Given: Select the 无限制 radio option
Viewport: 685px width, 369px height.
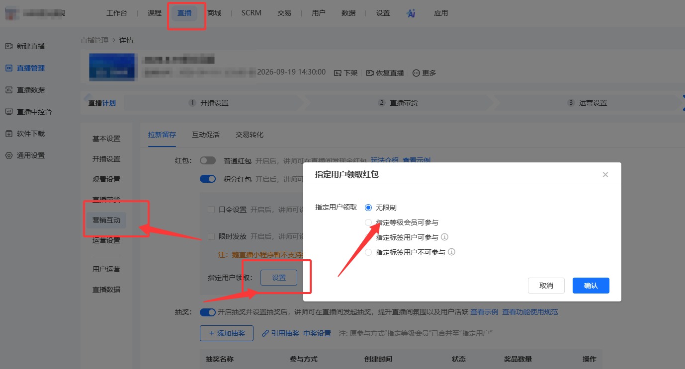Looking at the screenshot, I should [x=368, y=208].
